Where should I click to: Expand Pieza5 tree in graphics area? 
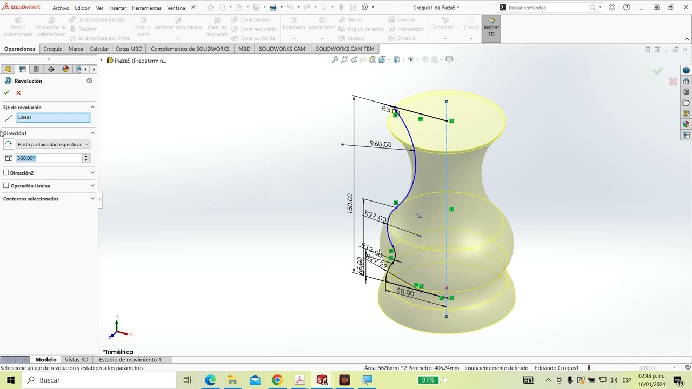pos(101,61)
